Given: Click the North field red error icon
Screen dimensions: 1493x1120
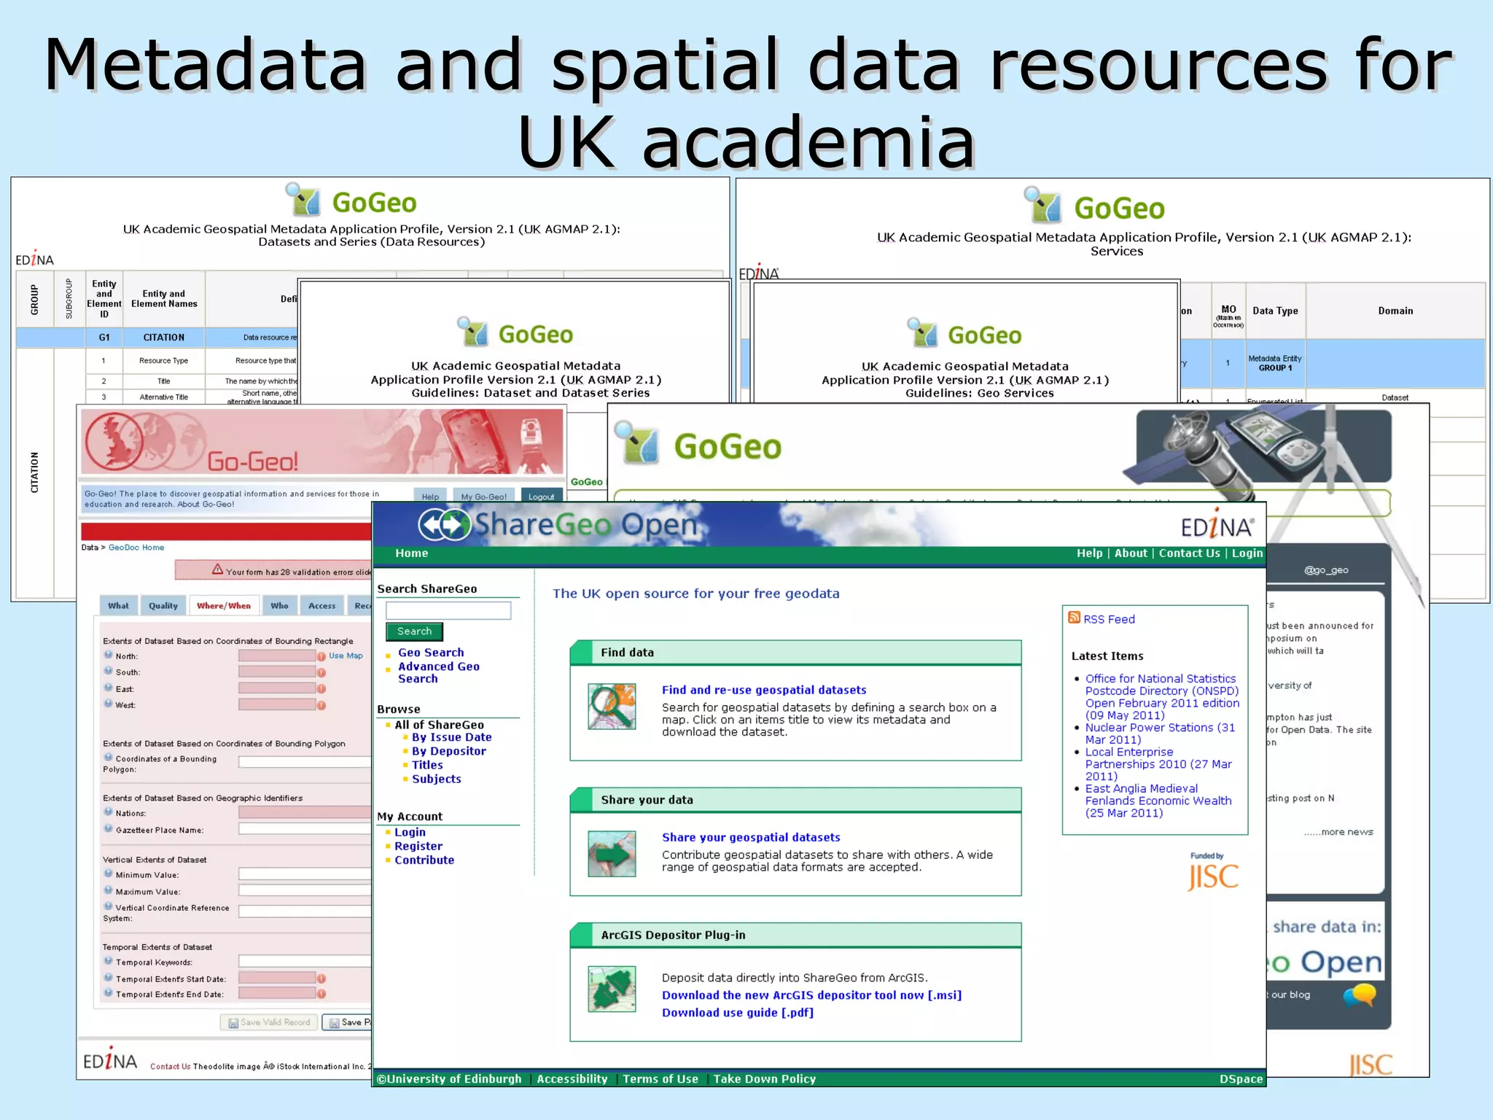Looking at the screenshot, I should pos(321,656).
